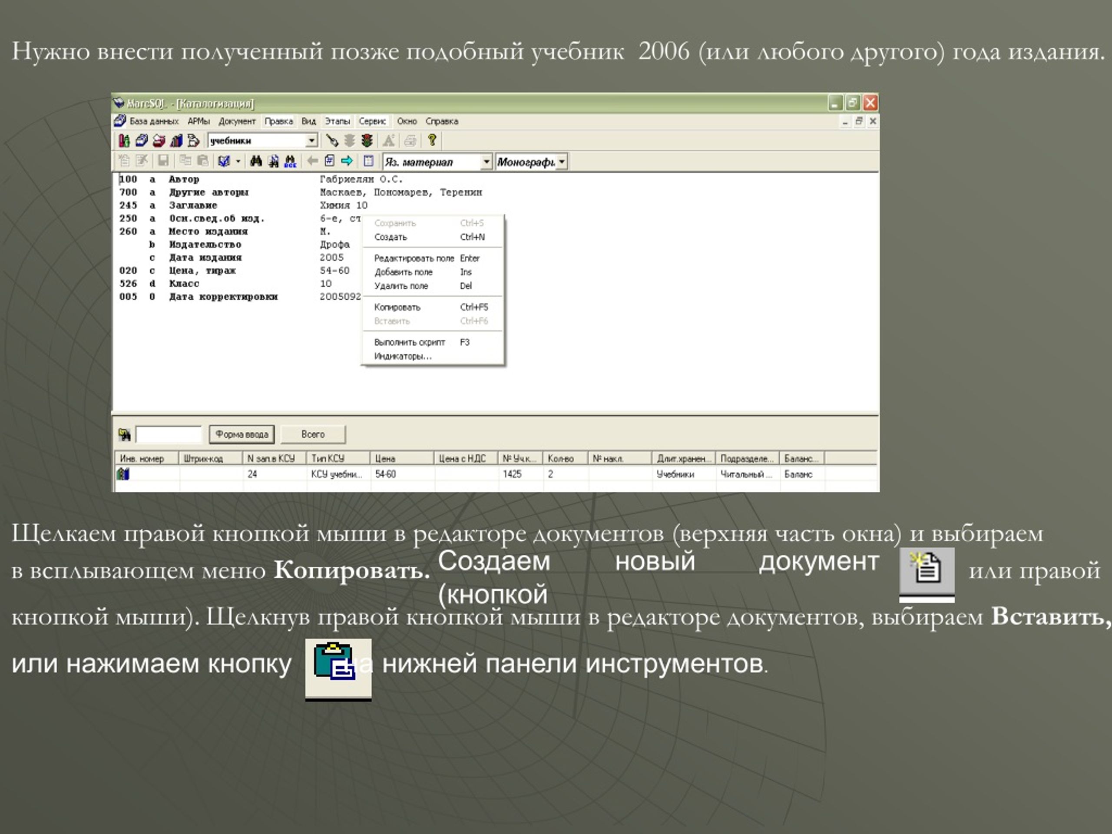
Task: Click the colored traffic light icon
Action: [x=367, y=141]
